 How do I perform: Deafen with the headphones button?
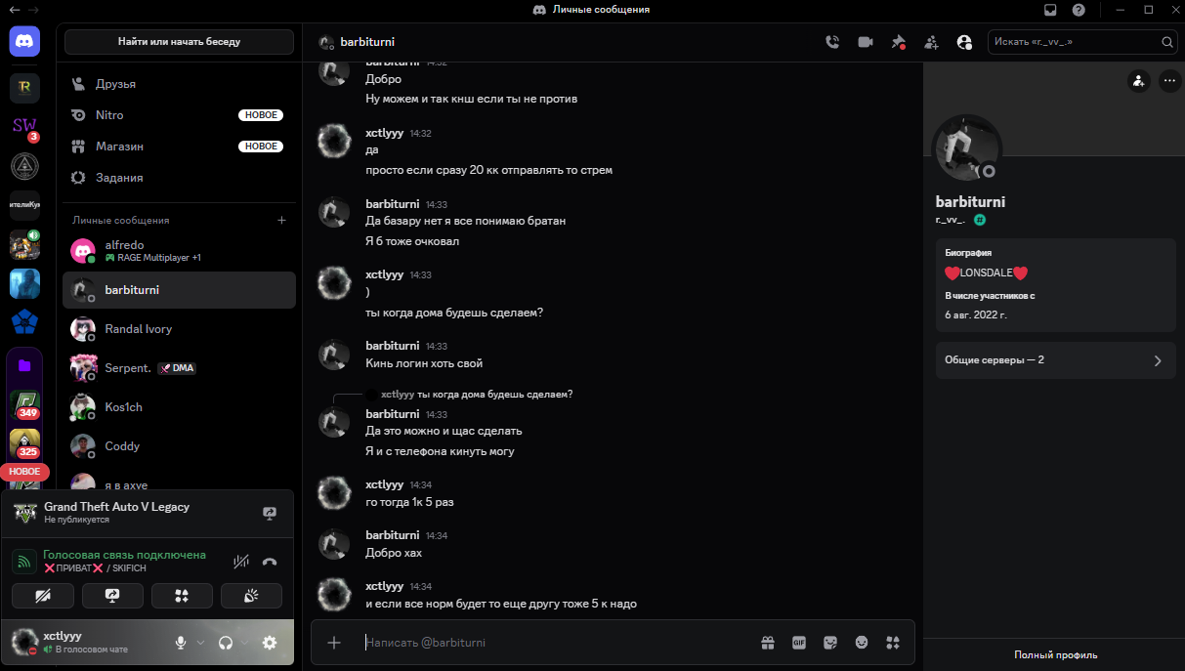(226, 643)
